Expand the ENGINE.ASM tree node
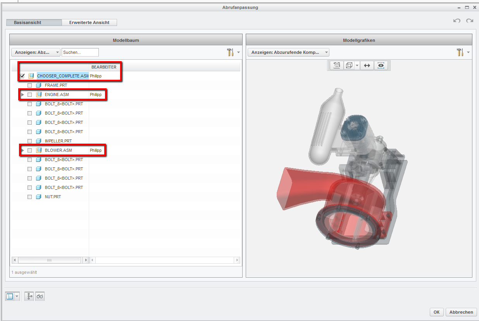479x321 pixels. (x=22, y=94)
